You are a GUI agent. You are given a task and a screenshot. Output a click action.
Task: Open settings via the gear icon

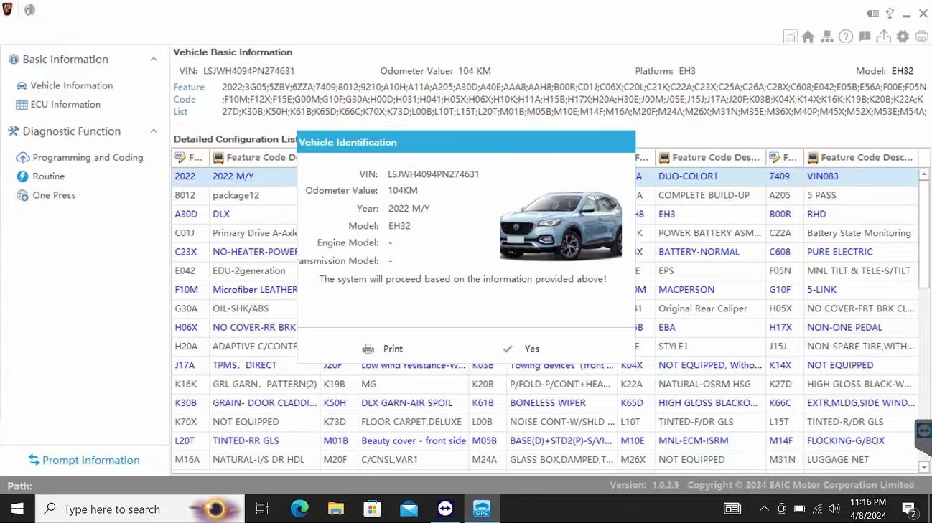pos(903,37)
